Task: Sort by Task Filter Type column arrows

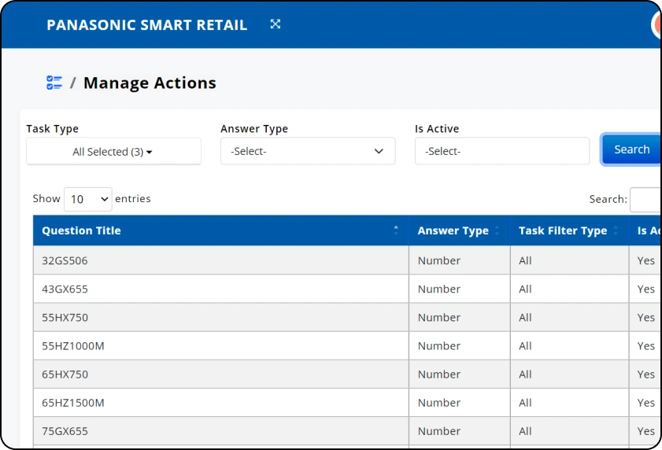Action: (x=616, y=231)
